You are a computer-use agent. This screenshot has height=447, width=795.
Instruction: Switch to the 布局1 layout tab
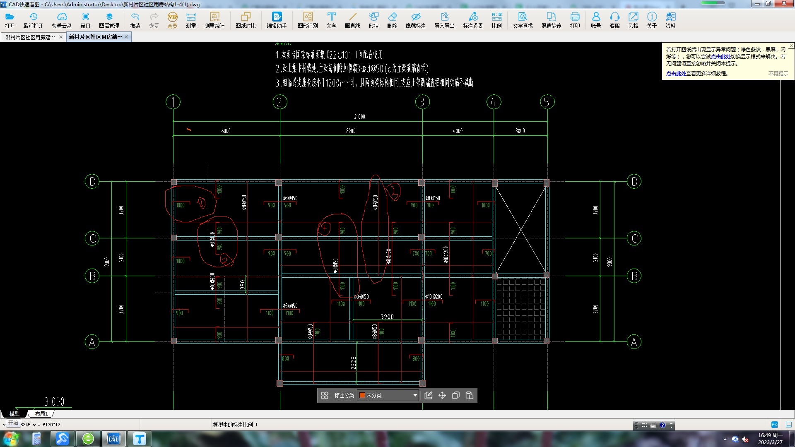pyautogui.click(x=41, y=413)
